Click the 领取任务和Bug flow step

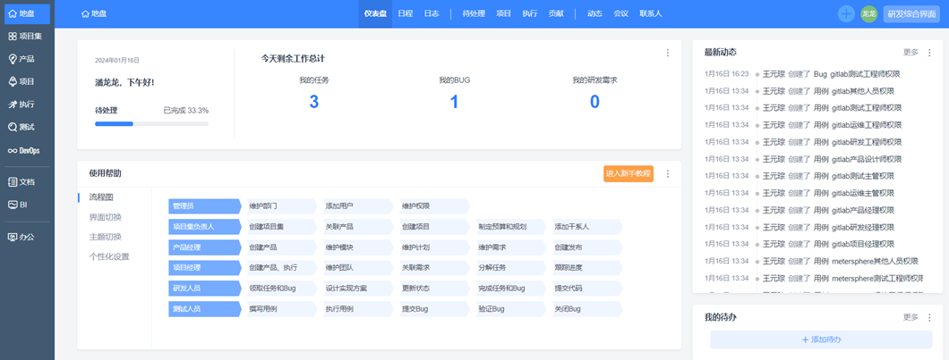(x=281, y=289)
